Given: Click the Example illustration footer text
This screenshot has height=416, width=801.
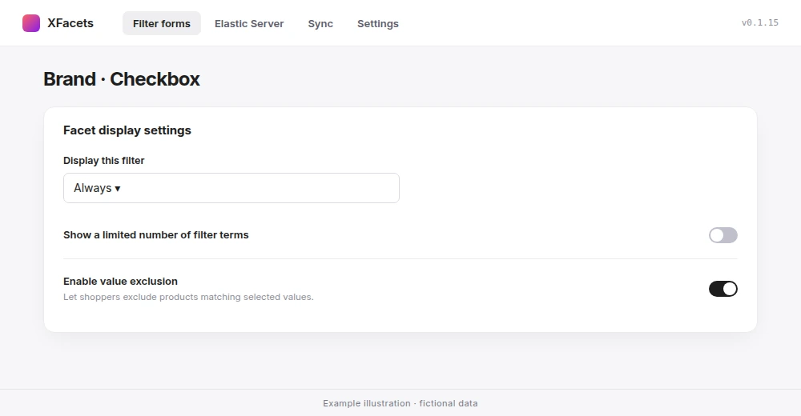Looking at the screenshot, I should point(400,403).
